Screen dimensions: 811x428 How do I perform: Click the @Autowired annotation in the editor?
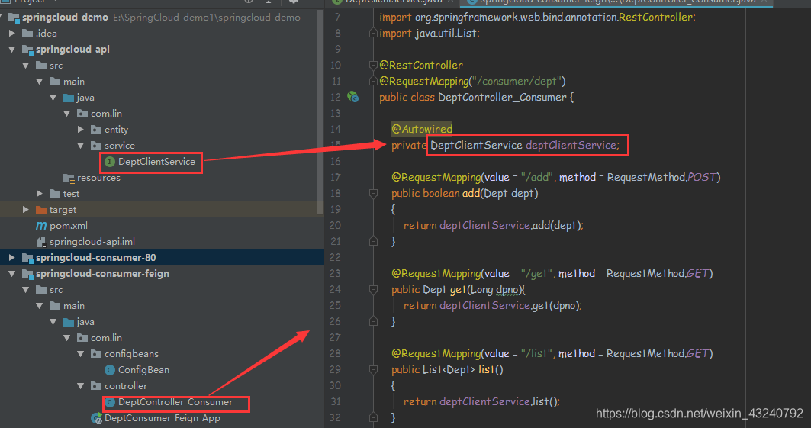pyautogui.click(x=422, y=129)
